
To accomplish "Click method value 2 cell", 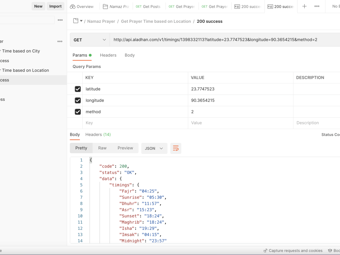I will coord(240,112).
